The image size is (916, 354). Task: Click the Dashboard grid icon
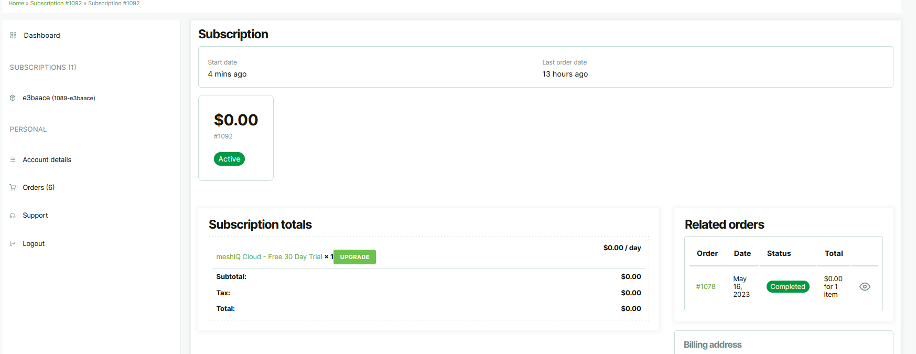click(13, 35)
